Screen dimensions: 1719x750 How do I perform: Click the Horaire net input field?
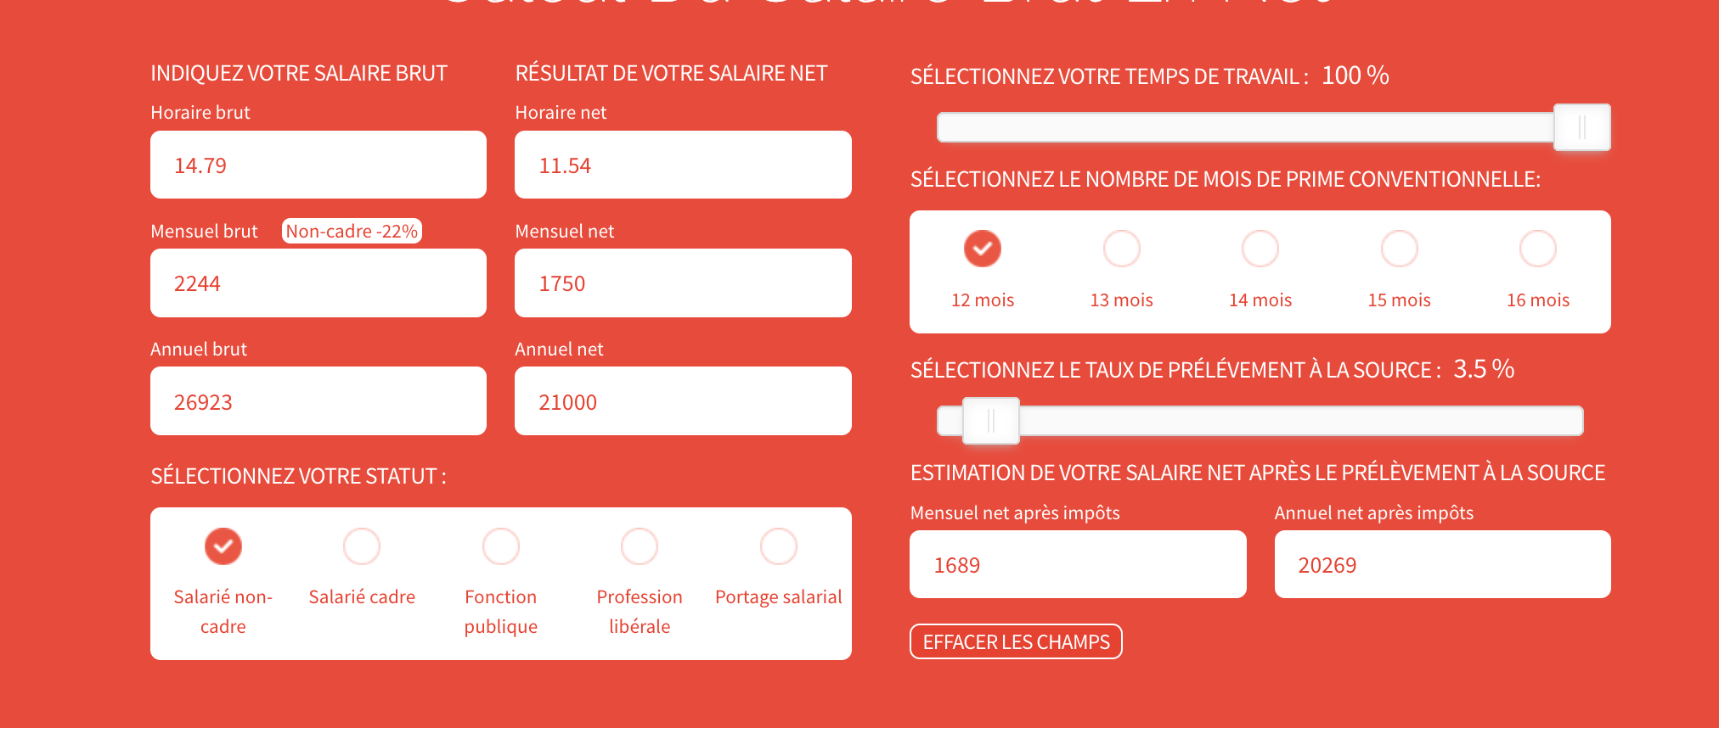(x=683, y=165)
